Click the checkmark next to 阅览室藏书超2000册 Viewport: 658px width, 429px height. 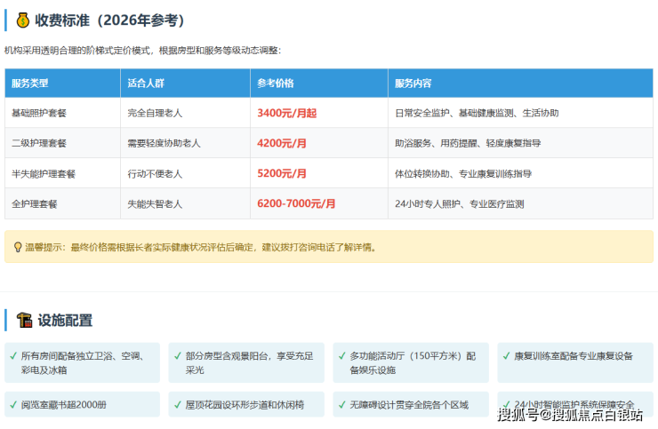[12, 404]
